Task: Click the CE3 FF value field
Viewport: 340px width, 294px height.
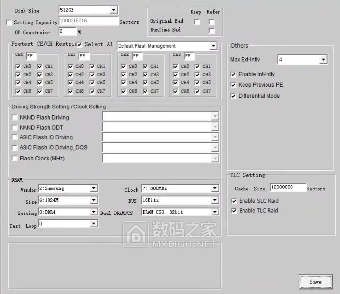Action: tap(189, 56)
